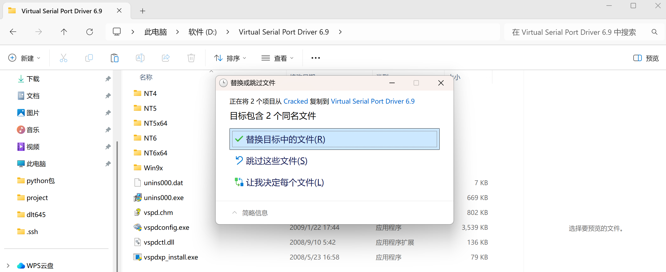Click the Cut scissors icon
Viewport: 666px width, 272px height.
click(64, 58)
